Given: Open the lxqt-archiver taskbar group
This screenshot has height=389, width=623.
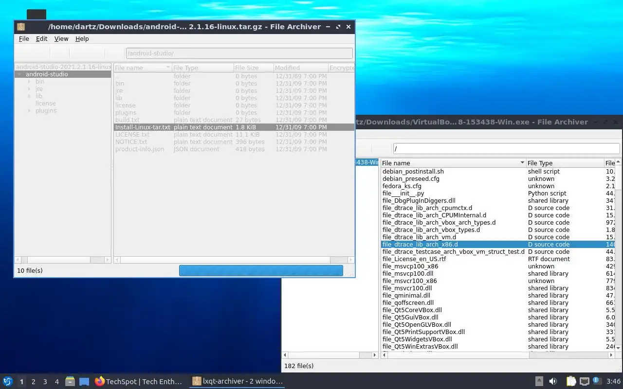Looking at the screenshot, I should [x=237, y=382].
